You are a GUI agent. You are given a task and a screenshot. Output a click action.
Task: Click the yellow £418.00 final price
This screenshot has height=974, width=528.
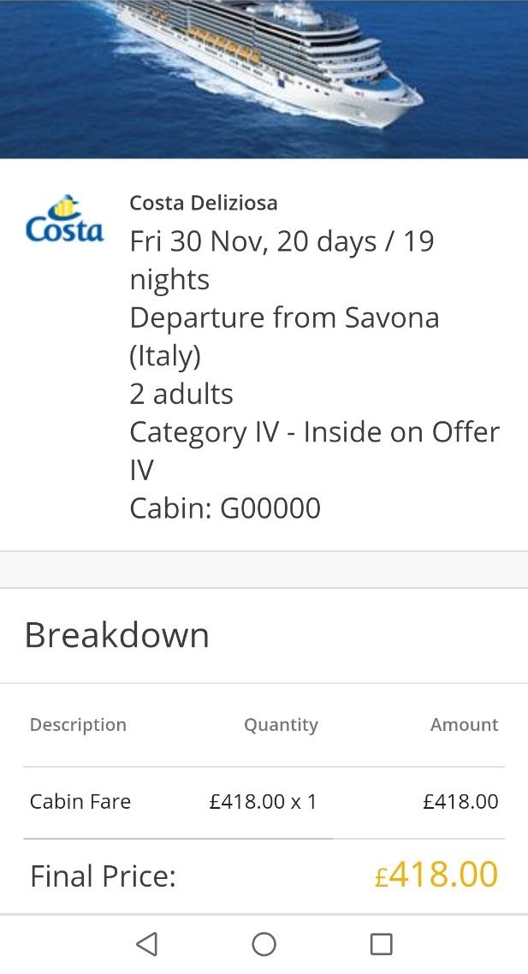[x=436, y=876]
